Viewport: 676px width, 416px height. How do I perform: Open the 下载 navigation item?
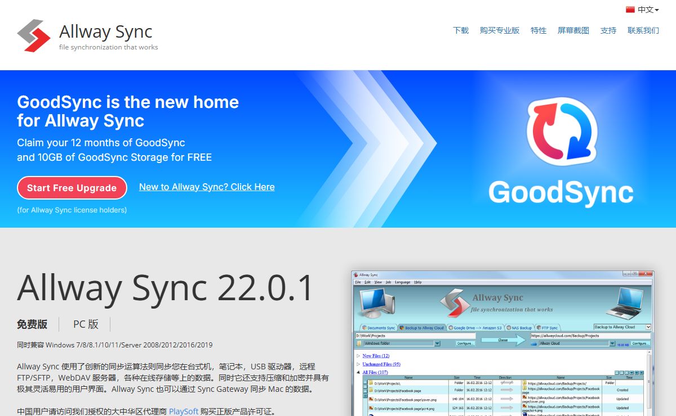coord(461,30)
